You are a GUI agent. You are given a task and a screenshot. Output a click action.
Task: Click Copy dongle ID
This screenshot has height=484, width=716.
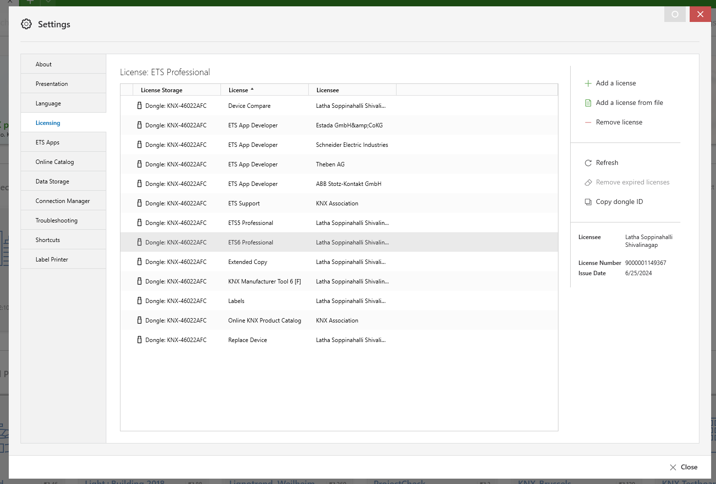(619, 202)
